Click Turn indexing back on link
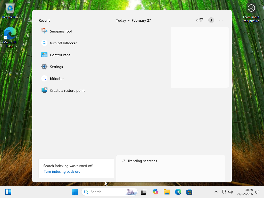Screen dimensions: 264x198 click(62, 171)
